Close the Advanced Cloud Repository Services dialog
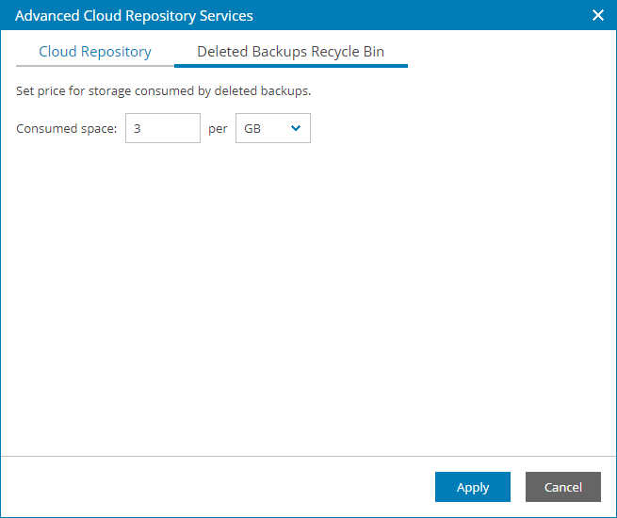Image resolution: width=617 pixels, height=518 pixels. tap(597, 15)
